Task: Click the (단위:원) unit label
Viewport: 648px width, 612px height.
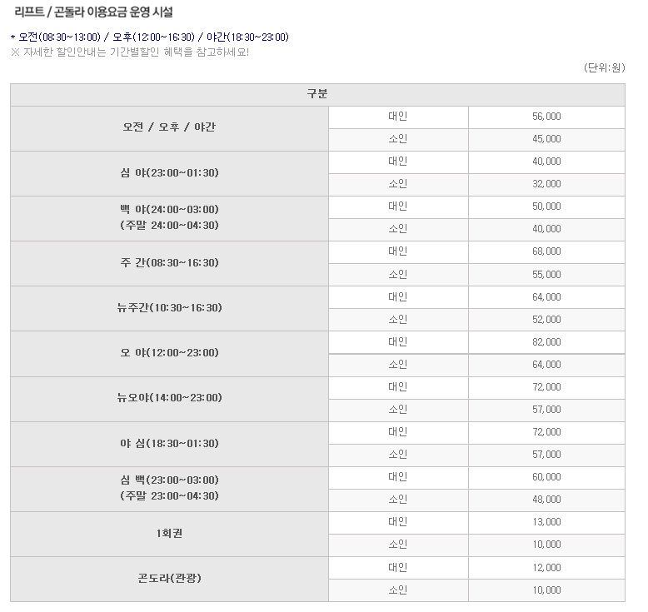Action: click(605, 68)
